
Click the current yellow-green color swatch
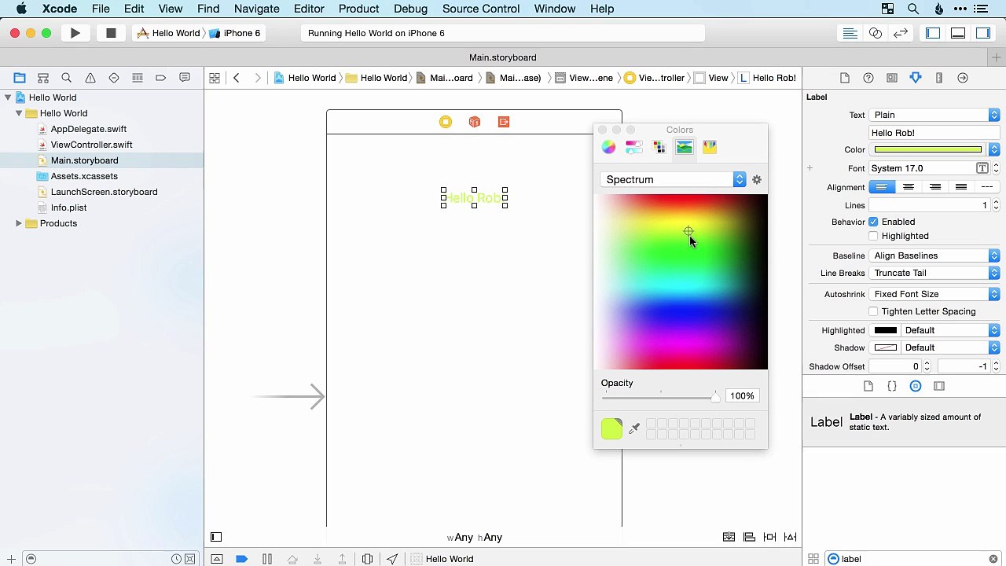[611, 428]
